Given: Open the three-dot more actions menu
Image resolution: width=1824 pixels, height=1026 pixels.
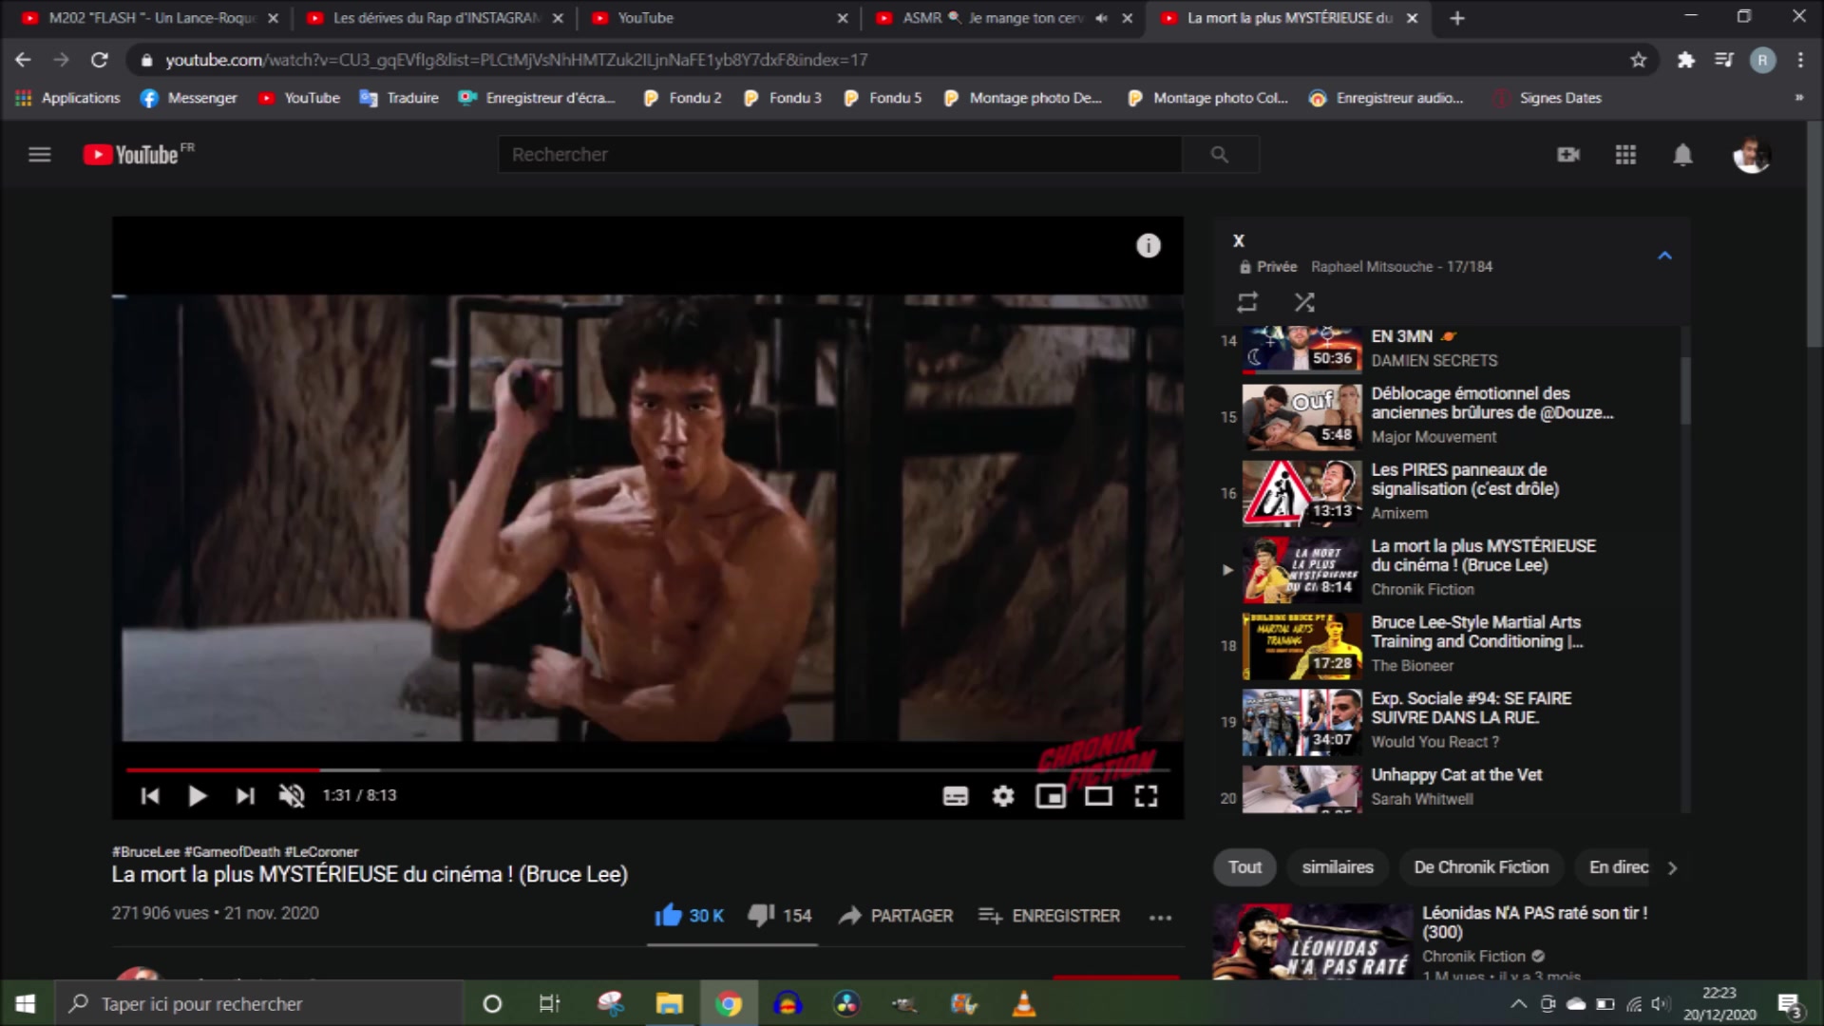Looking at the screenshot, I should [x=1160, y=917].
